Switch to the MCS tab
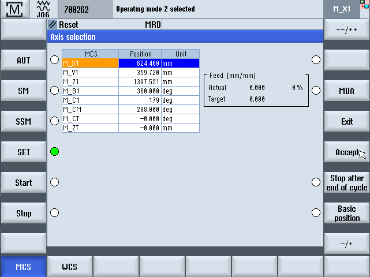The width and height of the screenshot is (370, 277). pos(23,267)
